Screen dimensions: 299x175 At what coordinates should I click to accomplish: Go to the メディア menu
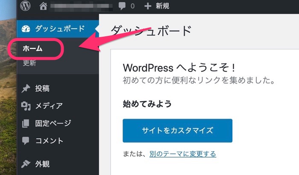click(49, 106)
